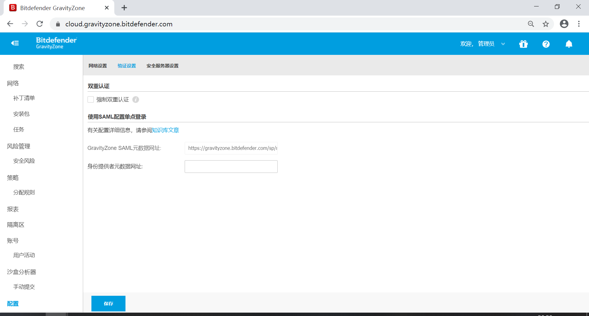The image size is (589, 316).
Task: Switch to the 安全服务器设置 tab
Action: pyautogui.click(x=163, y=66)
